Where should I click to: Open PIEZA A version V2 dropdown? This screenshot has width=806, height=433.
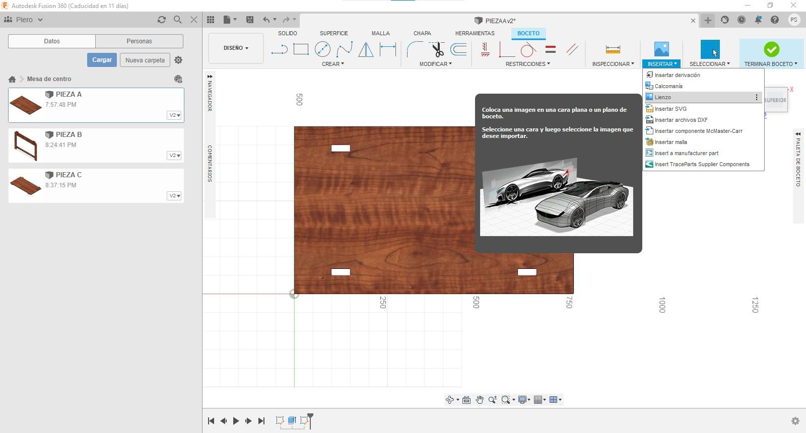click(174, 115)
